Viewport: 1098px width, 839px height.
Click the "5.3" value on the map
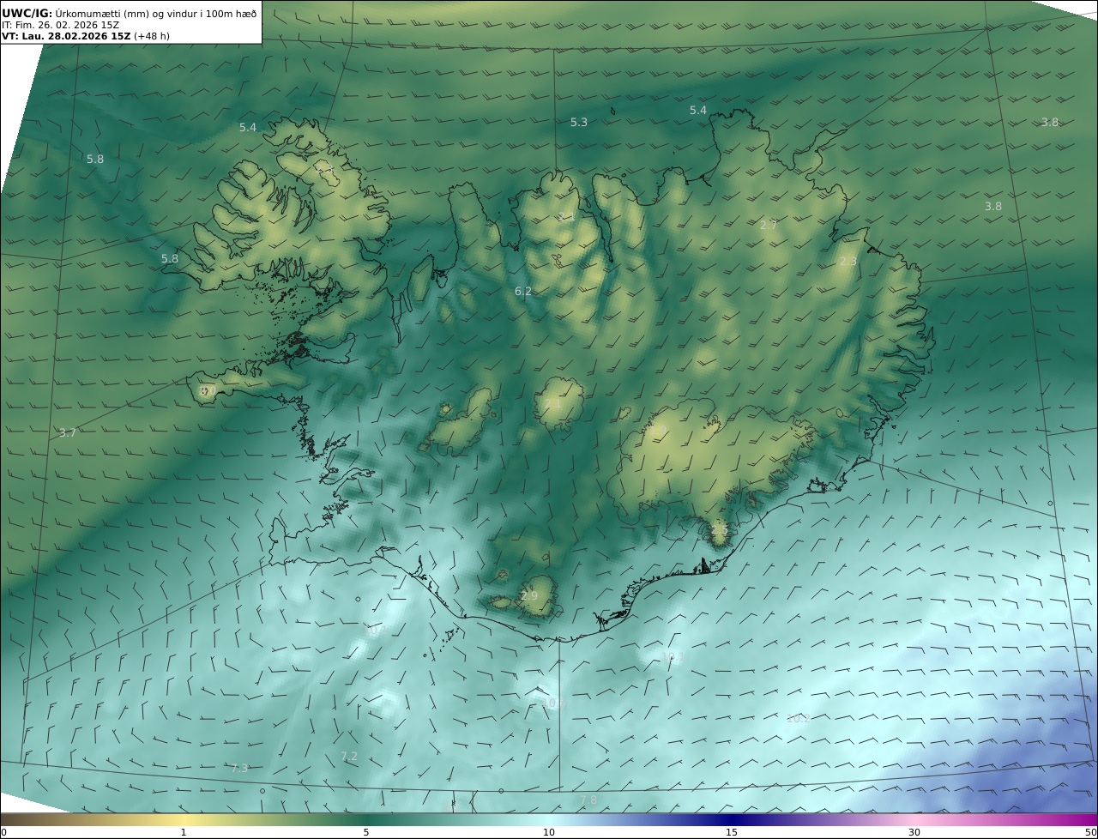[579, 123]
